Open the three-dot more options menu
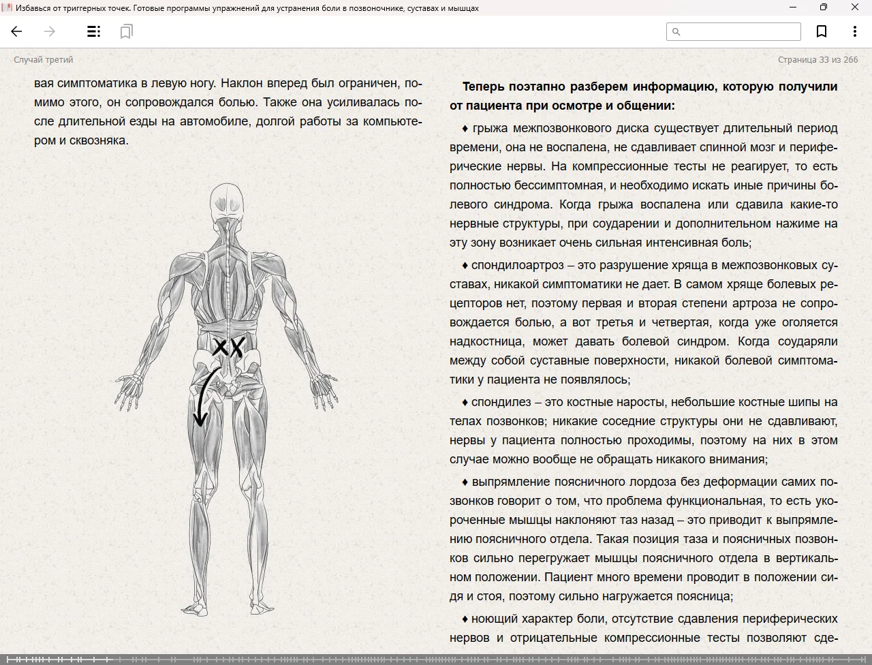The image size is (872, 665). [x=854, y=31]
